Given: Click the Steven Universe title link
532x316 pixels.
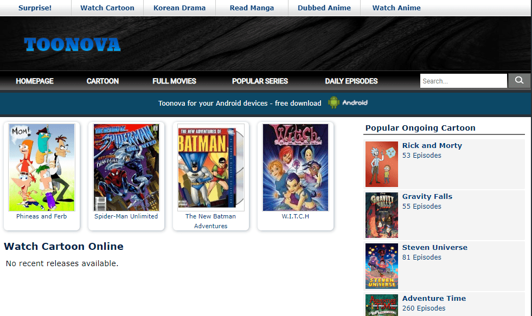Looking at the screenshot, I should click(434, 247).
